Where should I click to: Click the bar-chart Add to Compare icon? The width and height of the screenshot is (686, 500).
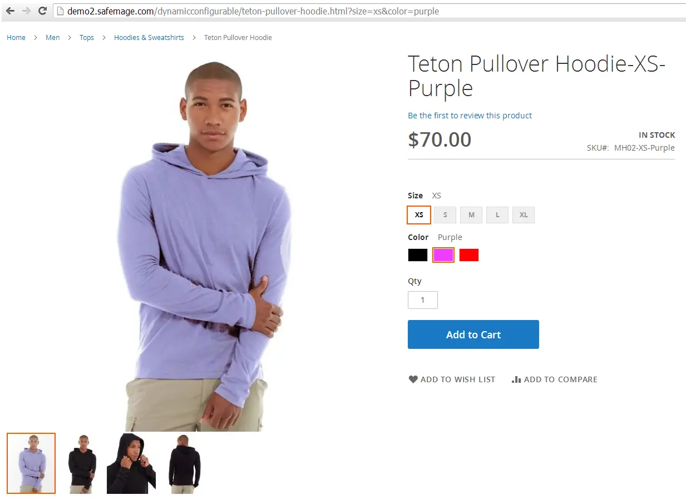(516, 379)
